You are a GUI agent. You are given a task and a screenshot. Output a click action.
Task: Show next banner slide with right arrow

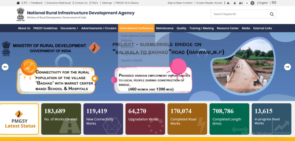[x=287, y=67]
